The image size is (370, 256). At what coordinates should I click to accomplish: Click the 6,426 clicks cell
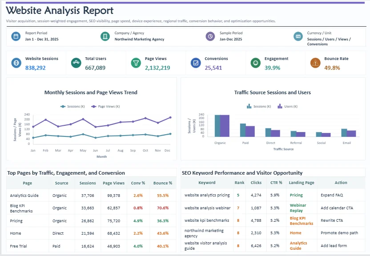[x=256, y=245]
